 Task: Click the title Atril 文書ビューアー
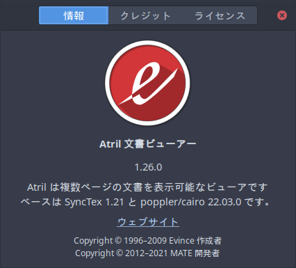(148, 144)
